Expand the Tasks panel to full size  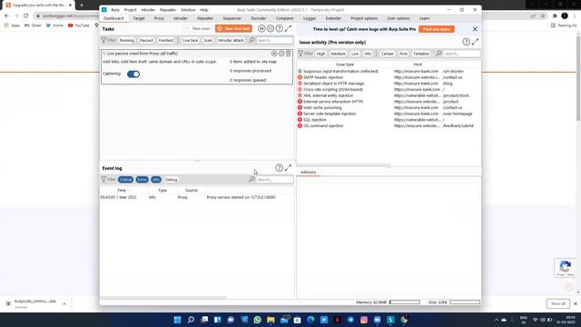(x=289, y=28)
